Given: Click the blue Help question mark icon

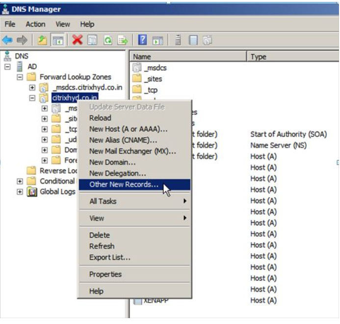Looking at the screenshot, I should (143, 40).
